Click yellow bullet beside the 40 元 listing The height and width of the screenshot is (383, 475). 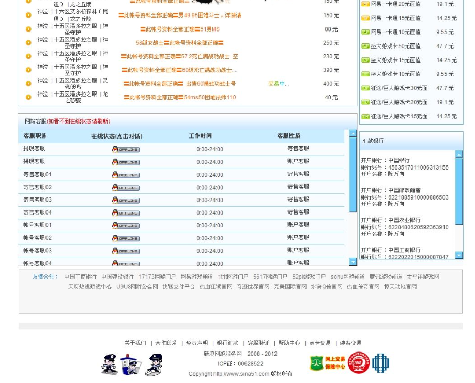point(28,97)
